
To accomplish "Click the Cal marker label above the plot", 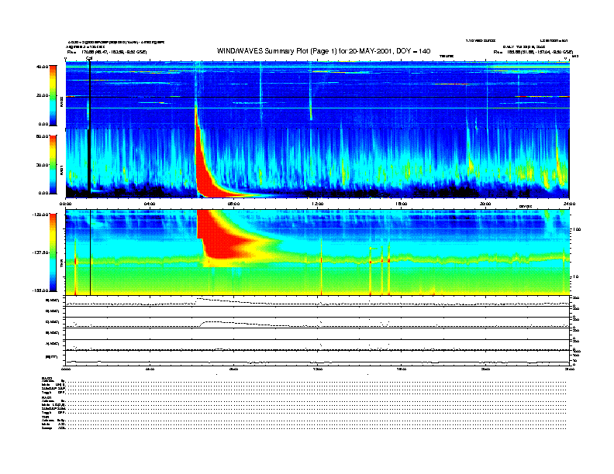I will pos(89,59).
